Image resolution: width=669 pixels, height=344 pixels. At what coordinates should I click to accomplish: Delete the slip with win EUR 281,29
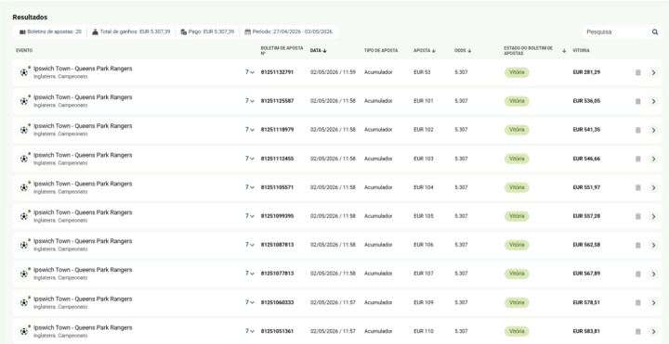click(x=637, y=73)
